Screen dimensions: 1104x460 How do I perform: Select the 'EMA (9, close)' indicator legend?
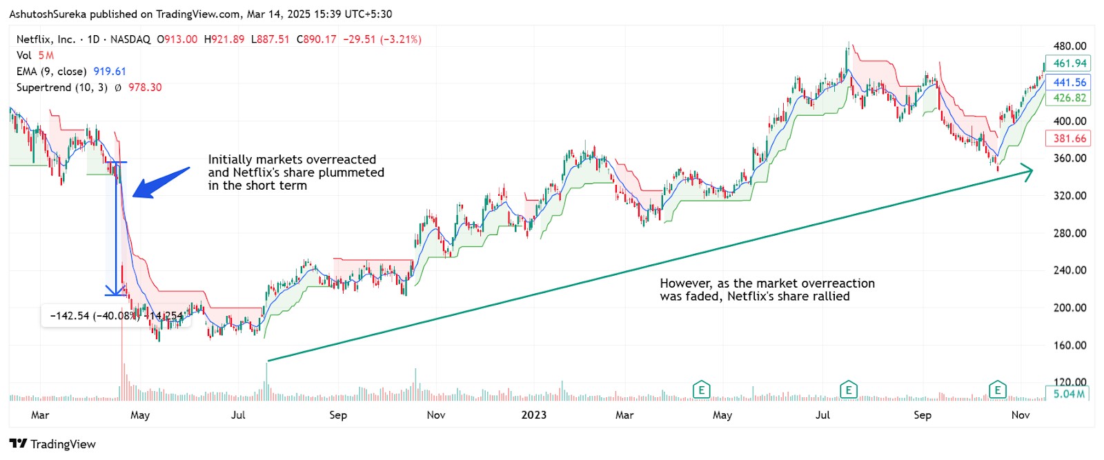tap(52, 72)
